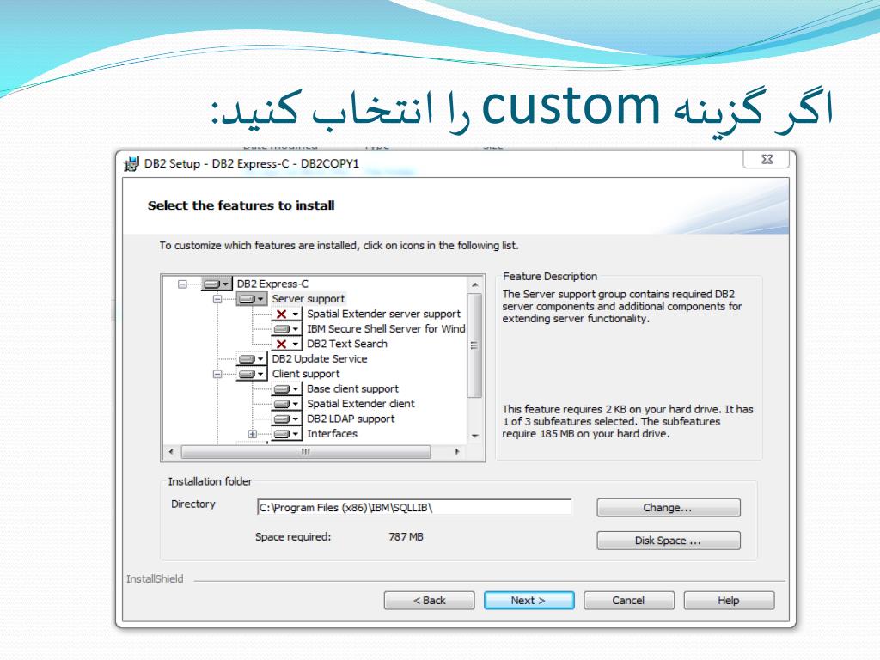Click the Feature Description group heading
This screenshot has height=660, width=880.
pyautogui.click(x=550, y=277)
